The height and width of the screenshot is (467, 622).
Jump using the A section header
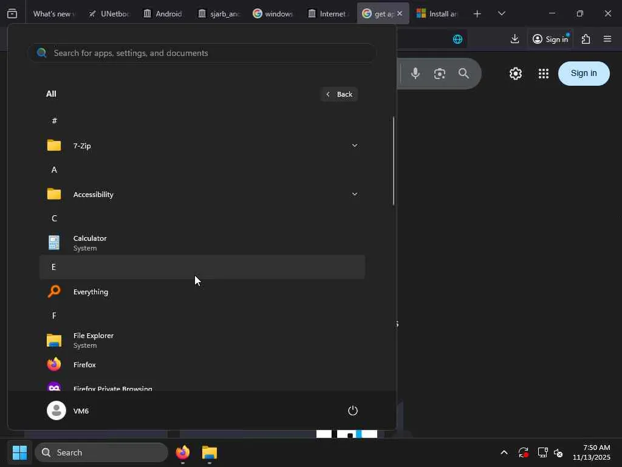pyautogui.click(x=202, y=170)
